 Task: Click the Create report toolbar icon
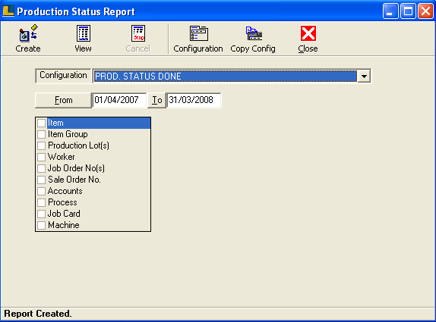pyautogui.click(x=28, y=33)
